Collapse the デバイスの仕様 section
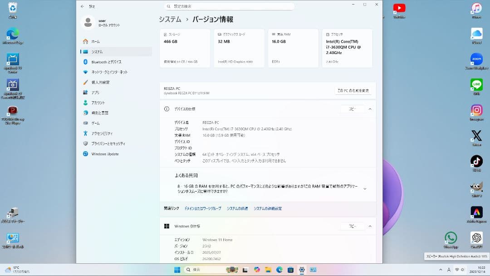The image size is (490, 276). [x=370, y=109]
